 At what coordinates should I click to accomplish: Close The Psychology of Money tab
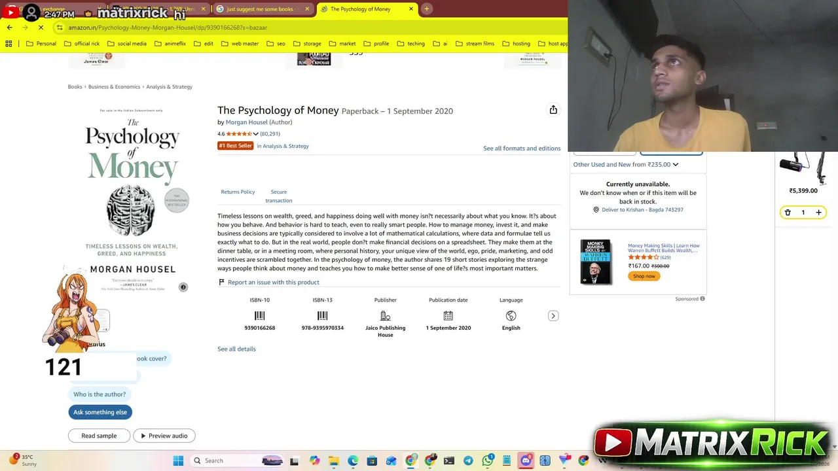point(411,9)
